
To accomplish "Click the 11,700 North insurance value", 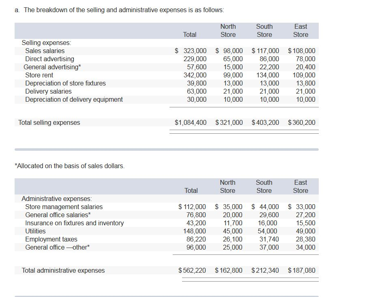I will tap(233, 223).
